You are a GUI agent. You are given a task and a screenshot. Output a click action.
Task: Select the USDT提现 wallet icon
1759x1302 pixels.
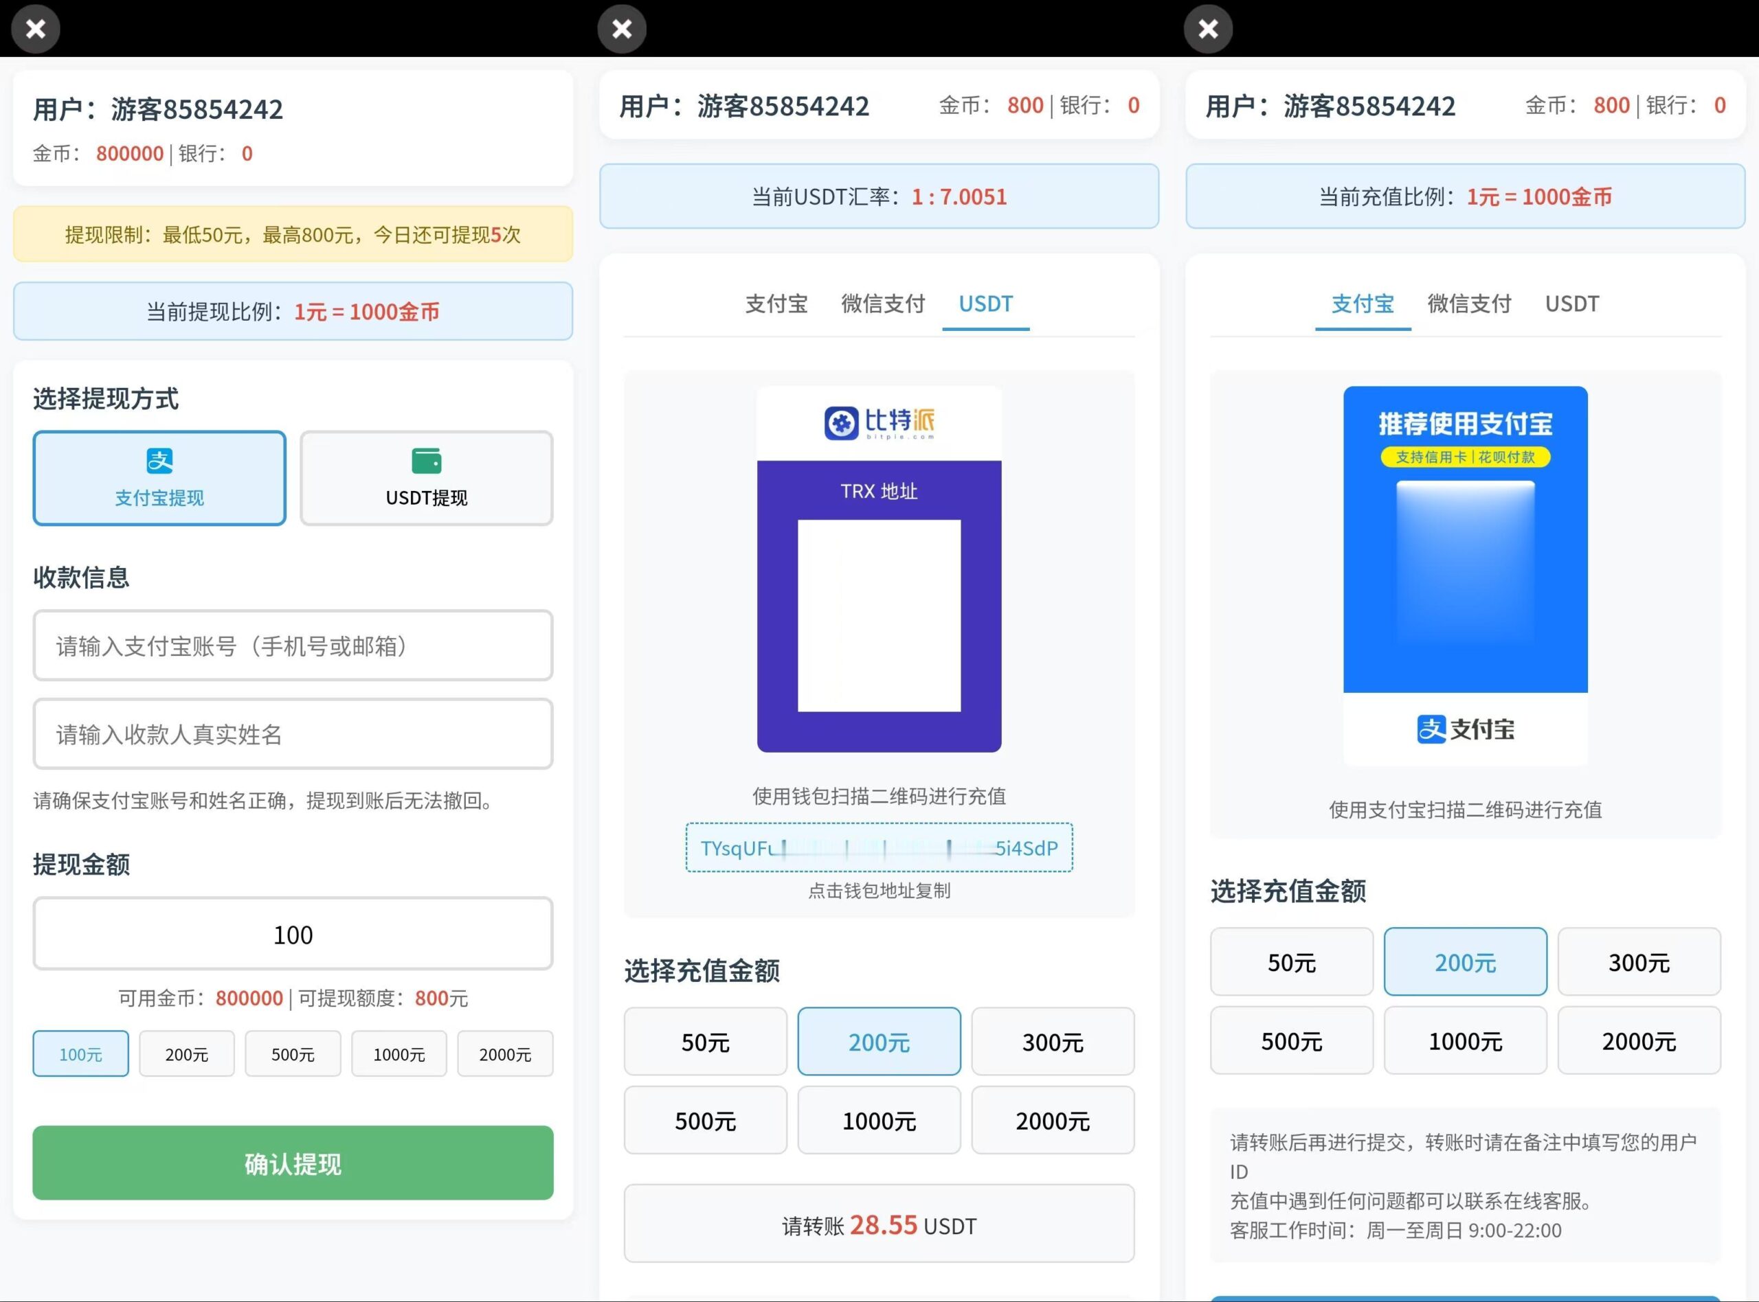426,461
